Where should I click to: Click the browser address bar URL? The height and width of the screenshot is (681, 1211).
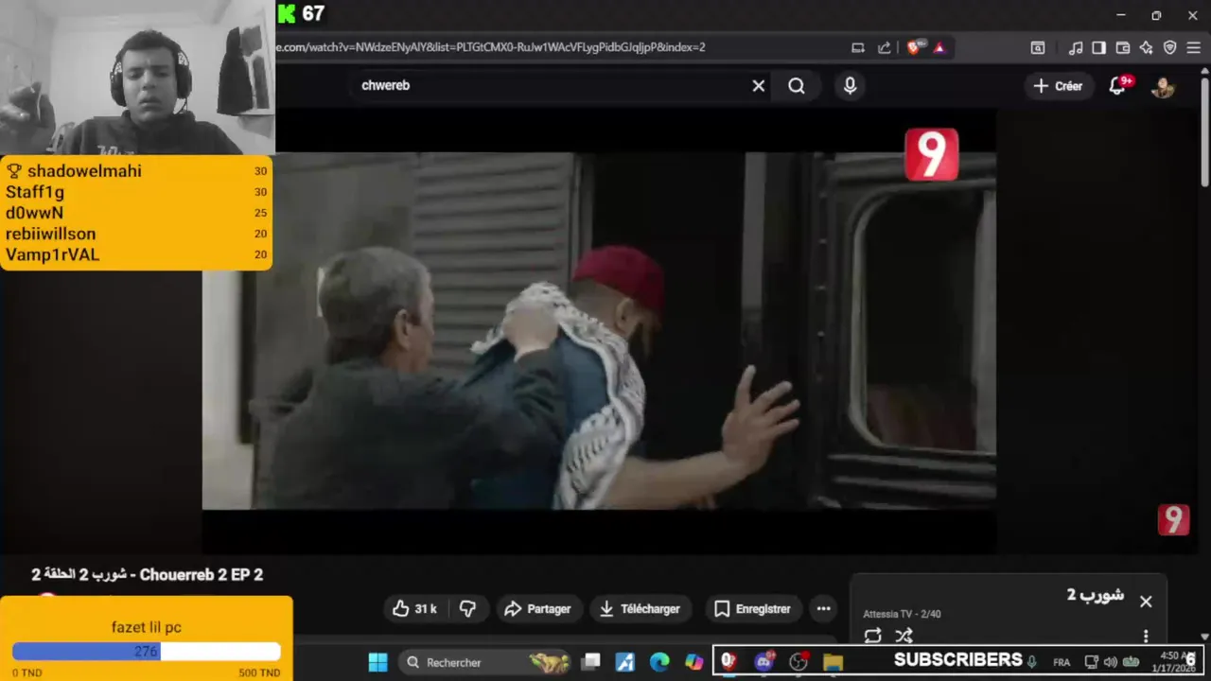click(x=492, y=47)
